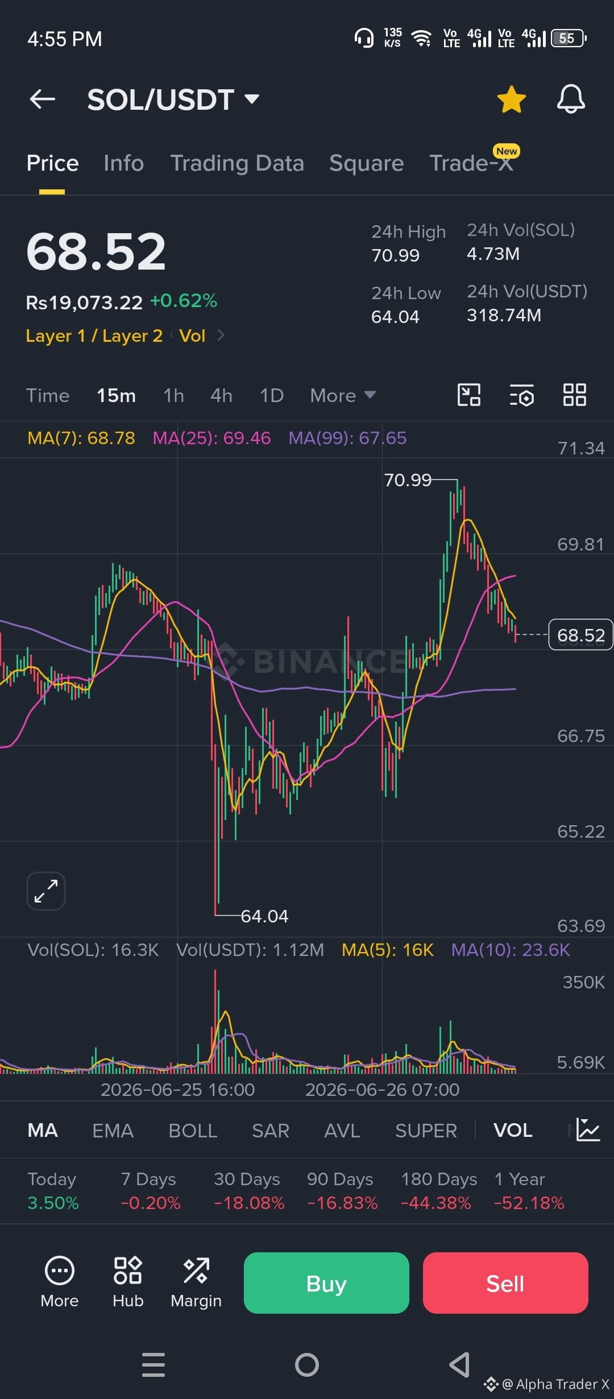Enable the SUPER indicator
The height and width of the screenshot is (1399, 614).
click(x=426, y=1130)
